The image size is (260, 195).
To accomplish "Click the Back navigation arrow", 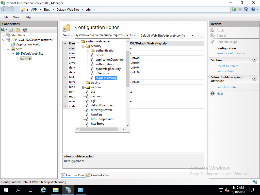I will (x=4, y=10).
